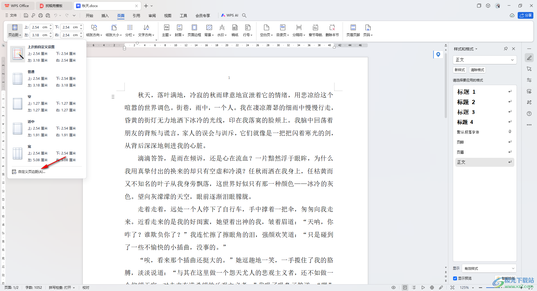Switch to outline view in status bar
Screen dimensions: 537x291
point(414,287)
